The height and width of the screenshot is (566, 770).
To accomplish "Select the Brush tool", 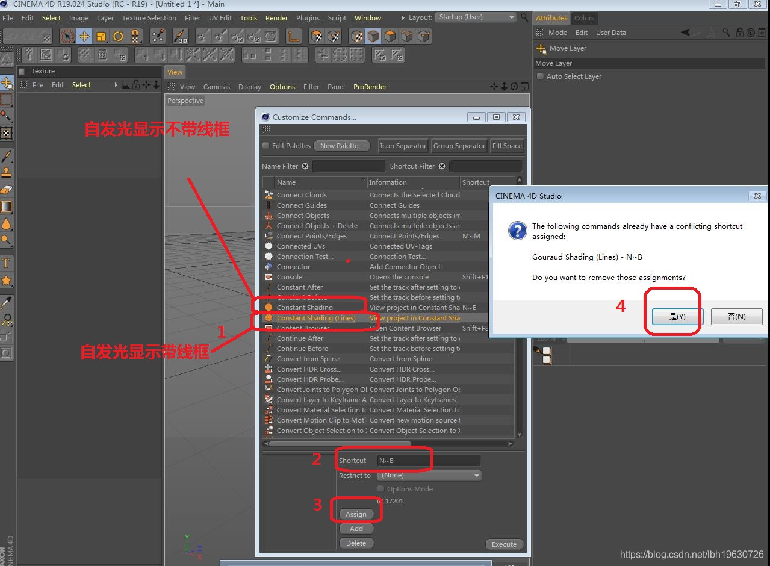I will click(x=7, y=157).
